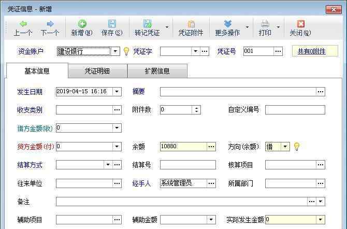Open ellipsis button beside 余额 field
The width and height of the screenshot is (347, 229).
pos(211,147)
